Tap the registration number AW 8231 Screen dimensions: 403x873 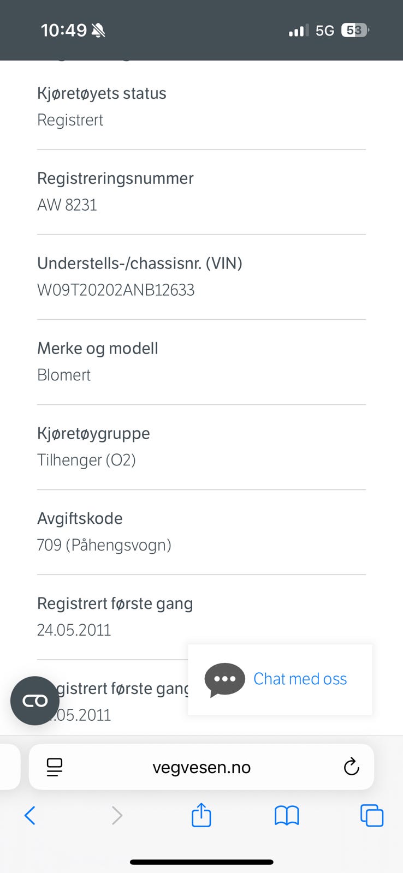[67, 205]
